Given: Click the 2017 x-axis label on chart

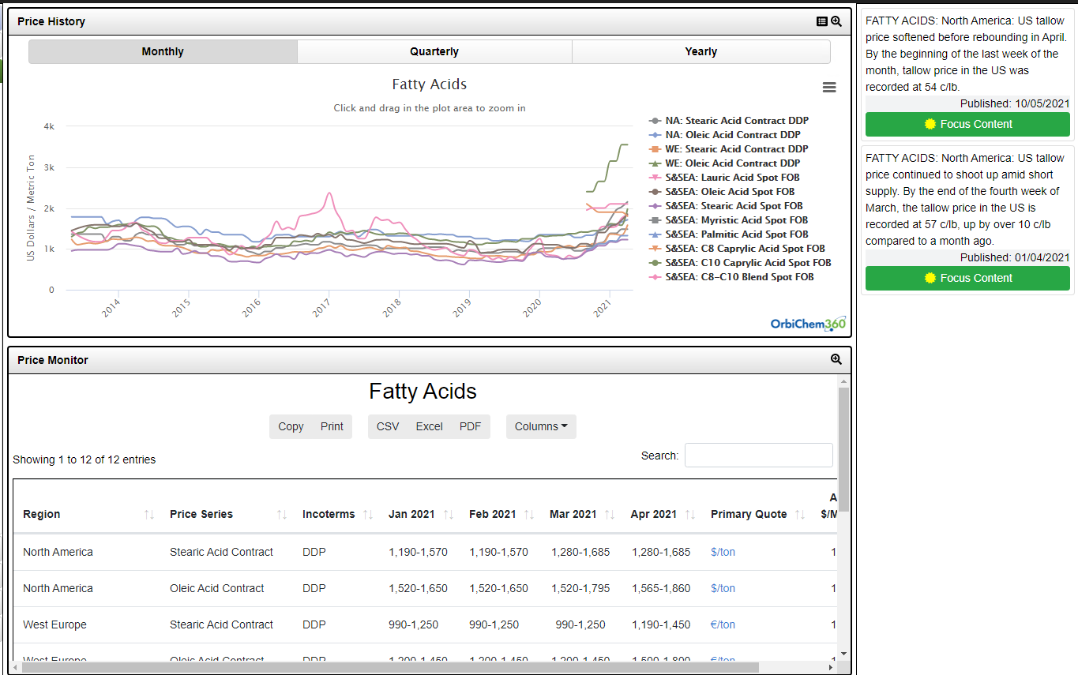Looking at the screenshot, I should [x=321, y=308].
